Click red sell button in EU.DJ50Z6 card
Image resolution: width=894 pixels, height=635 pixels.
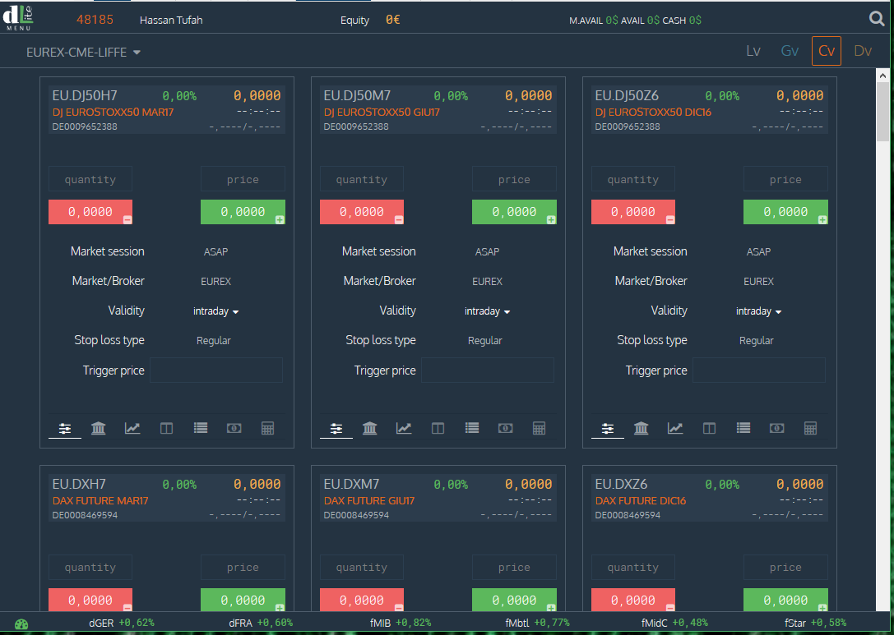pyautogui.click(x=632, y=212)
